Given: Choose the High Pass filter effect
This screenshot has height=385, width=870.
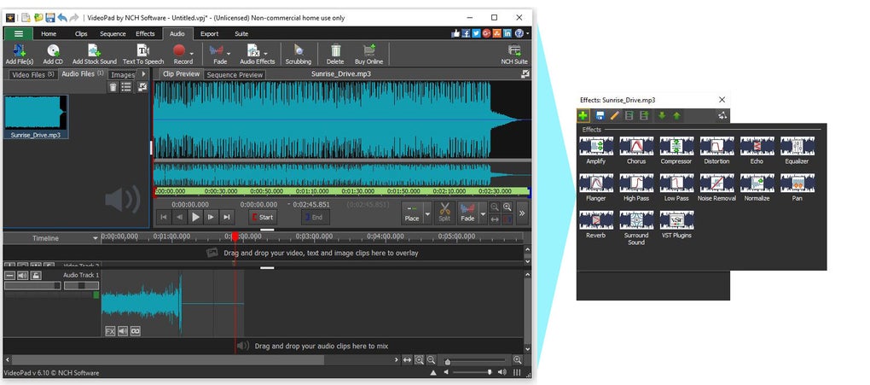Looking at the screenshot, I should coord(636,187).
